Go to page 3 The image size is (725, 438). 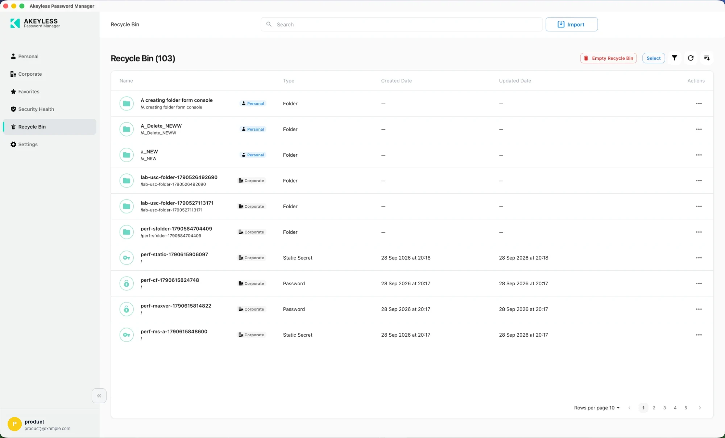pyautogui.click(x=664, y=408)
